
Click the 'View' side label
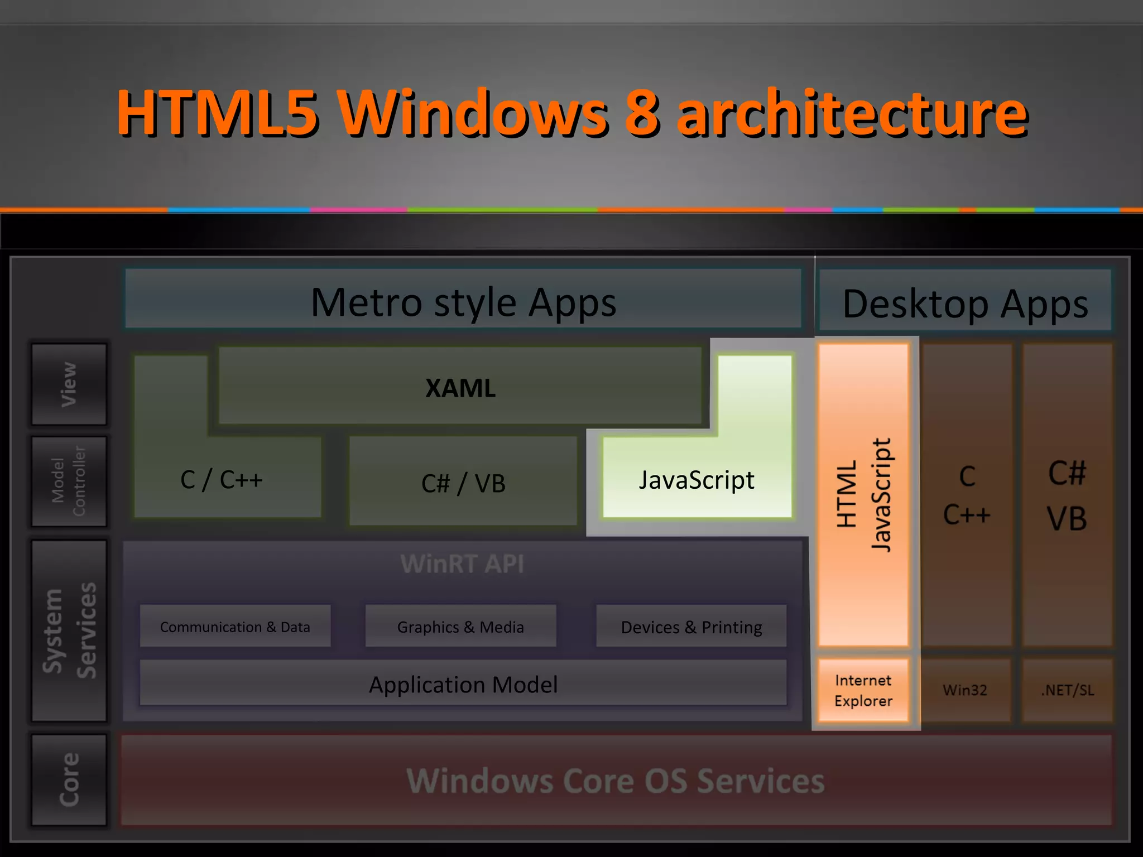[x=69, y=384]
